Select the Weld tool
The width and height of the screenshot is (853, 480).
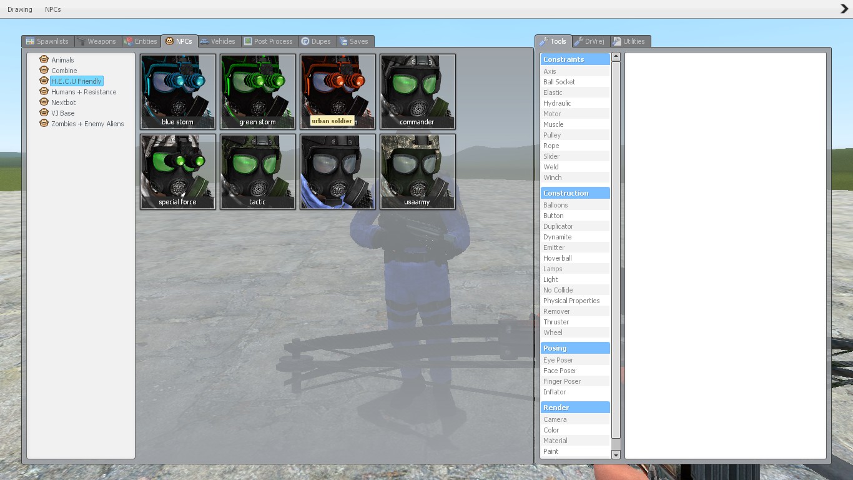[x=551, y=167]
